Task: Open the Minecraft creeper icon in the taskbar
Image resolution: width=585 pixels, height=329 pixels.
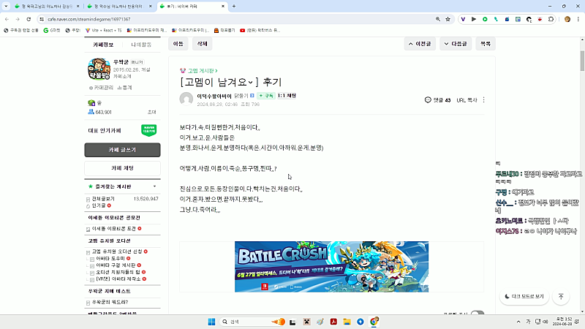Action: pyautogui.click(x=306, y=322)
